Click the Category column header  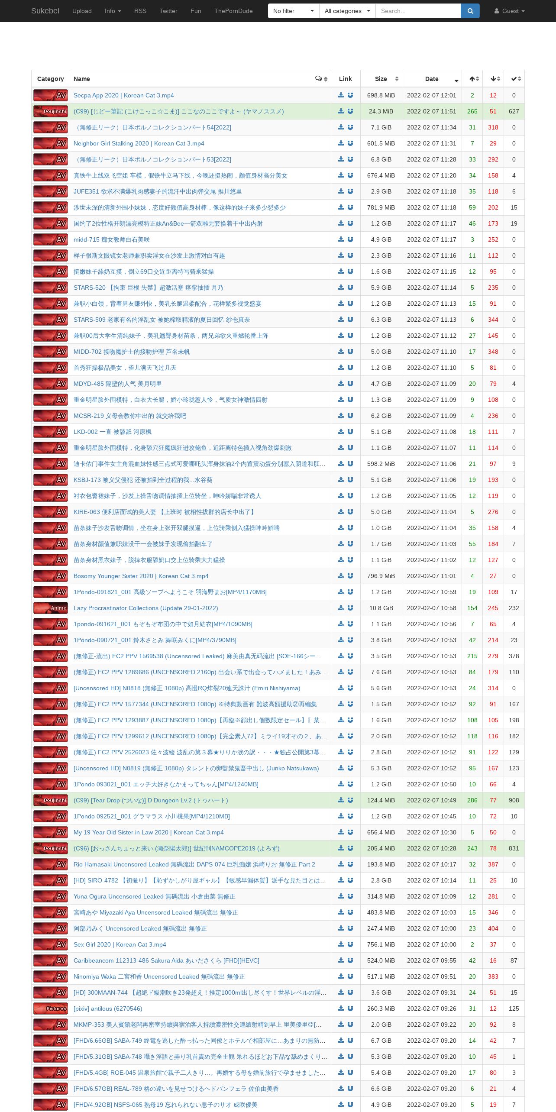tap(51, 79)
